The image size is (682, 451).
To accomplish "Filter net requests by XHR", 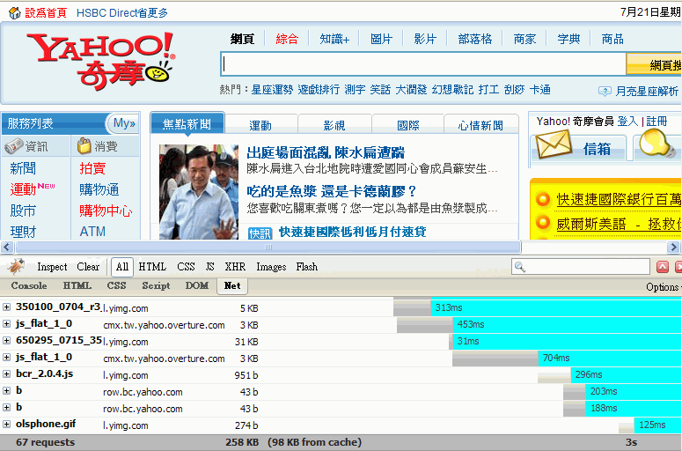I will pos(235,266).
